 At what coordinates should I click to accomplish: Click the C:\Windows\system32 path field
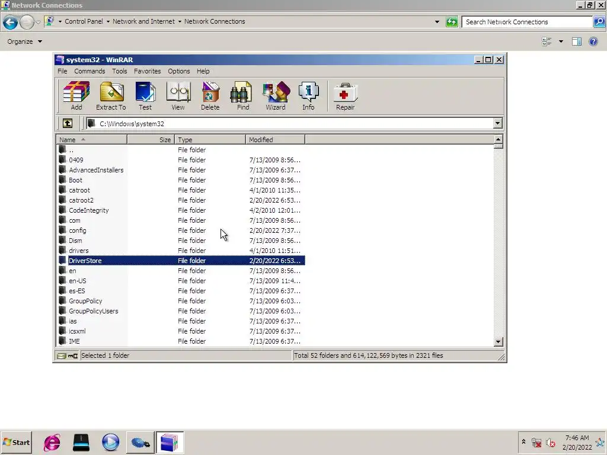pos(289,123)
